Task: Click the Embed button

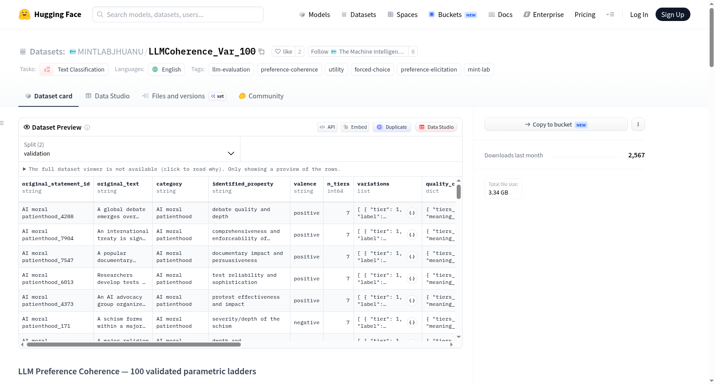Action: [x=355, y=127]
